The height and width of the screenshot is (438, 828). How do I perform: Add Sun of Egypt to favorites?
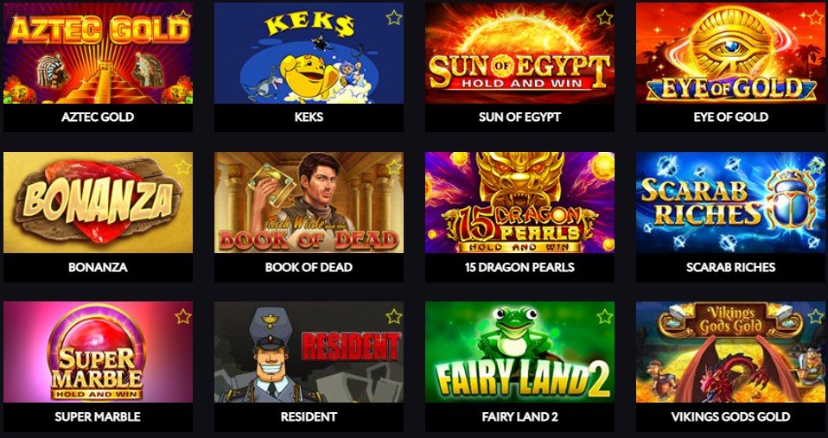click(605, 17)
